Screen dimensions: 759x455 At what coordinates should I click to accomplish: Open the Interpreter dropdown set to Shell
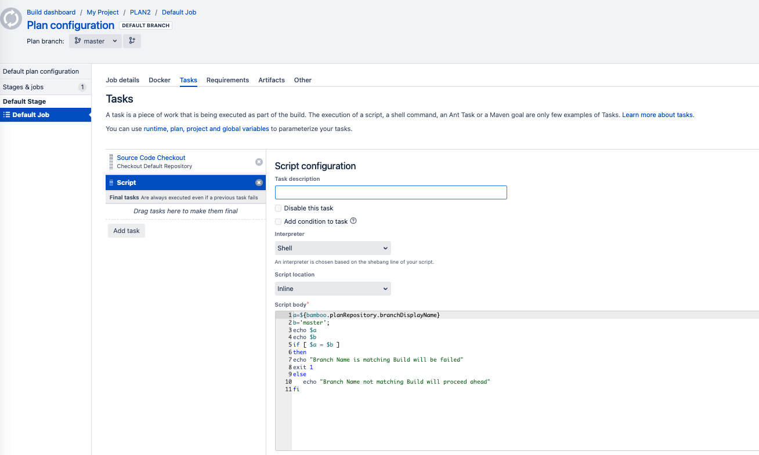coord(333,248)
